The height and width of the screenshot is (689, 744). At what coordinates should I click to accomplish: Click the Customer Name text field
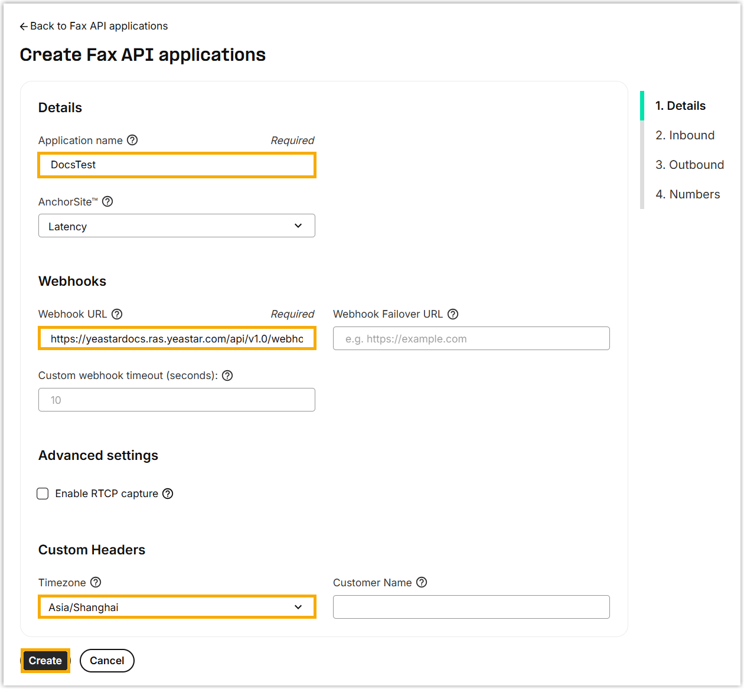[471, 607]
